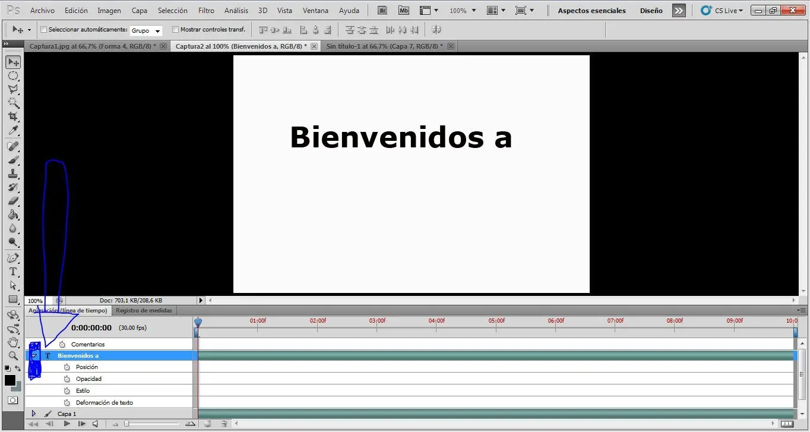Launch Adobe Bridge from the Br icon

pyautogui.click(x=383, y=10)
